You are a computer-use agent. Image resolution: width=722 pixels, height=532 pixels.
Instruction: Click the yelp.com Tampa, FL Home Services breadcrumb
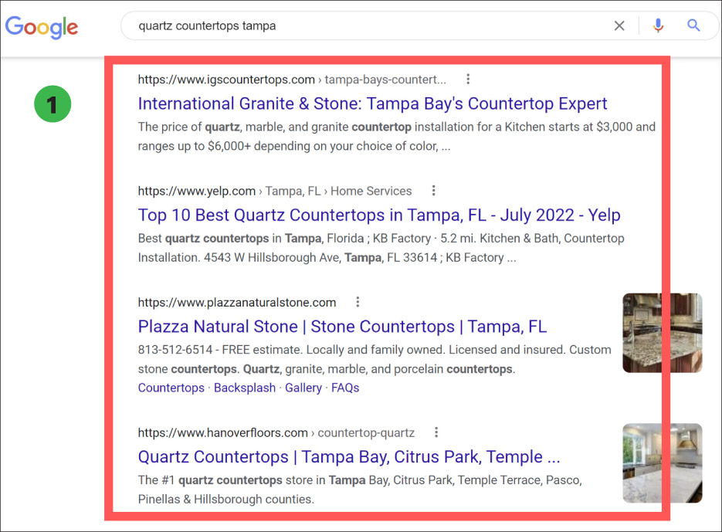coord(275,191)
